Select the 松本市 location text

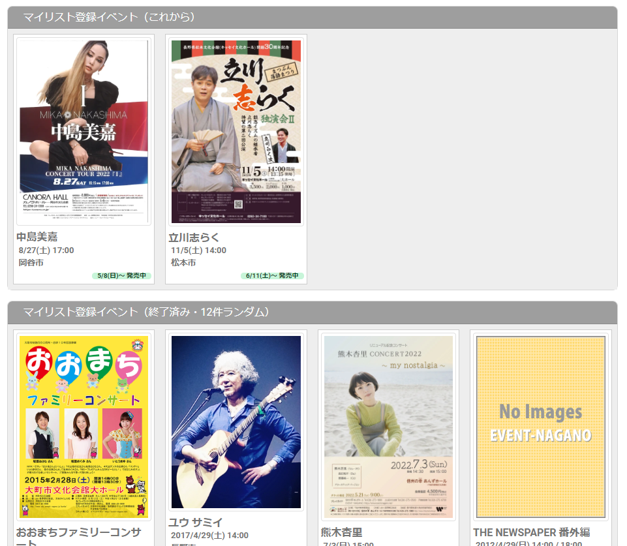pyautogui.click(x=183, y=263)
